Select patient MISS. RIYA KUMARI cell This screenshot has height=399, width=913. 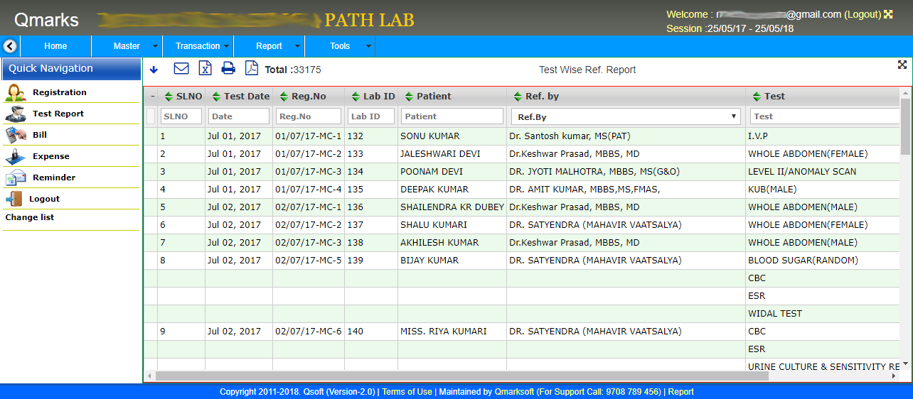452,332
